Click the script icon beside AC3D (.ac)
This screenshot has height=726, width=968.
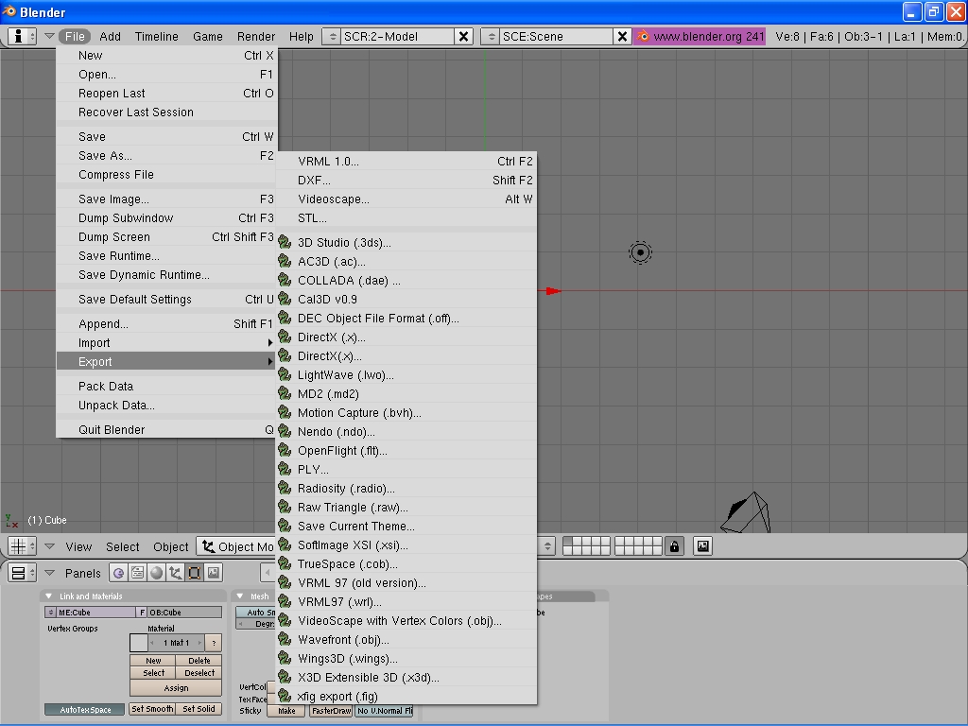pyautogui.click(x=285, y=261)
